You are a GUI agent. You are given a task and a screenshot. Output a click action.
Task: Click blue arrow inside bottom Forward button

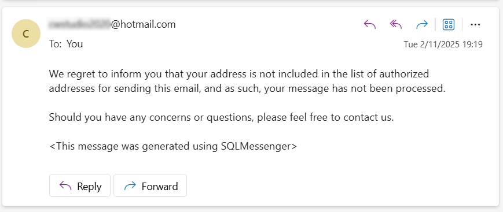point(130,185)
